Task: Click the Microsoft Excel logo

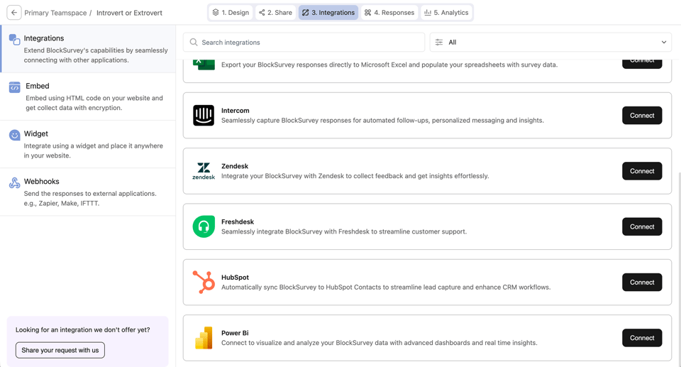Action: pos(204,64)
